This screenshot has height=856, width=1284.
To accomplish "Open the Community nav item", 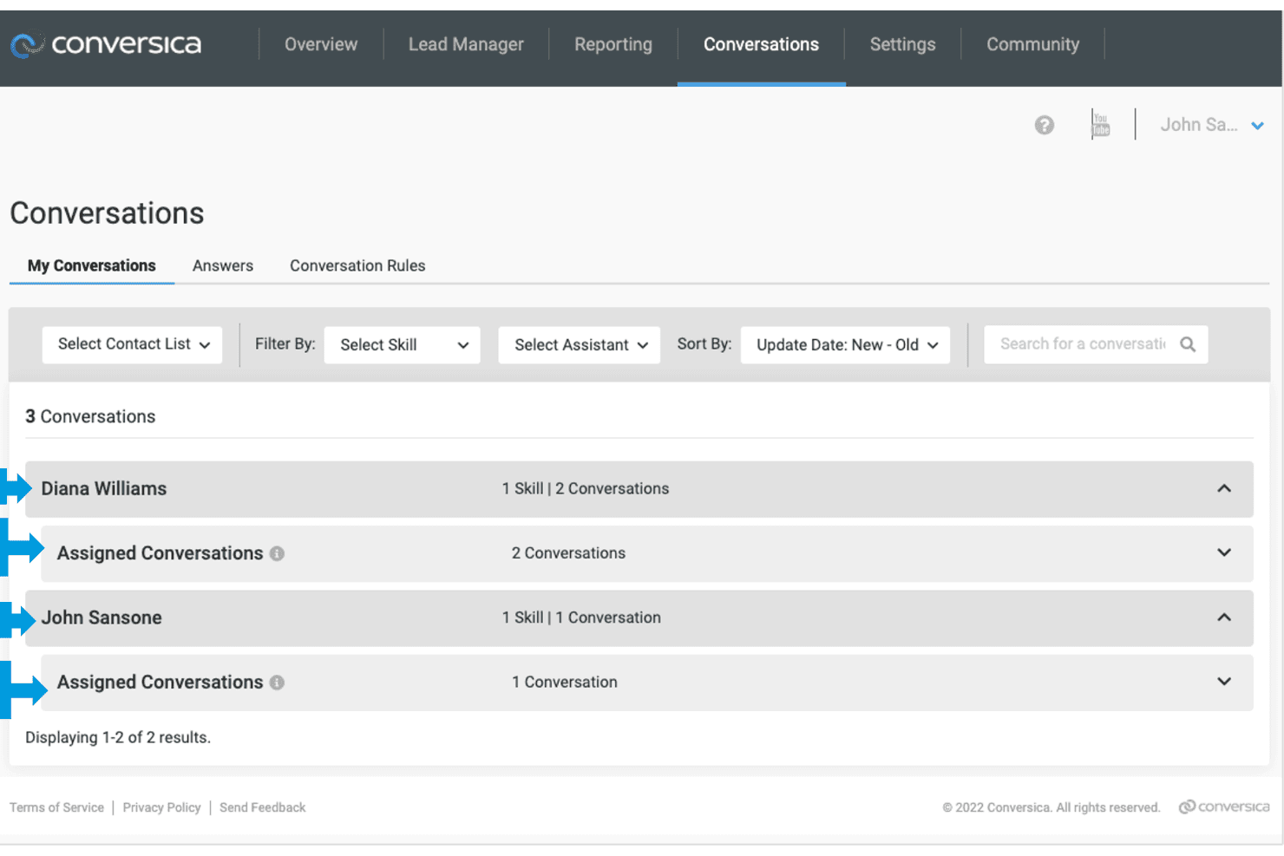I will point(1032,44).
